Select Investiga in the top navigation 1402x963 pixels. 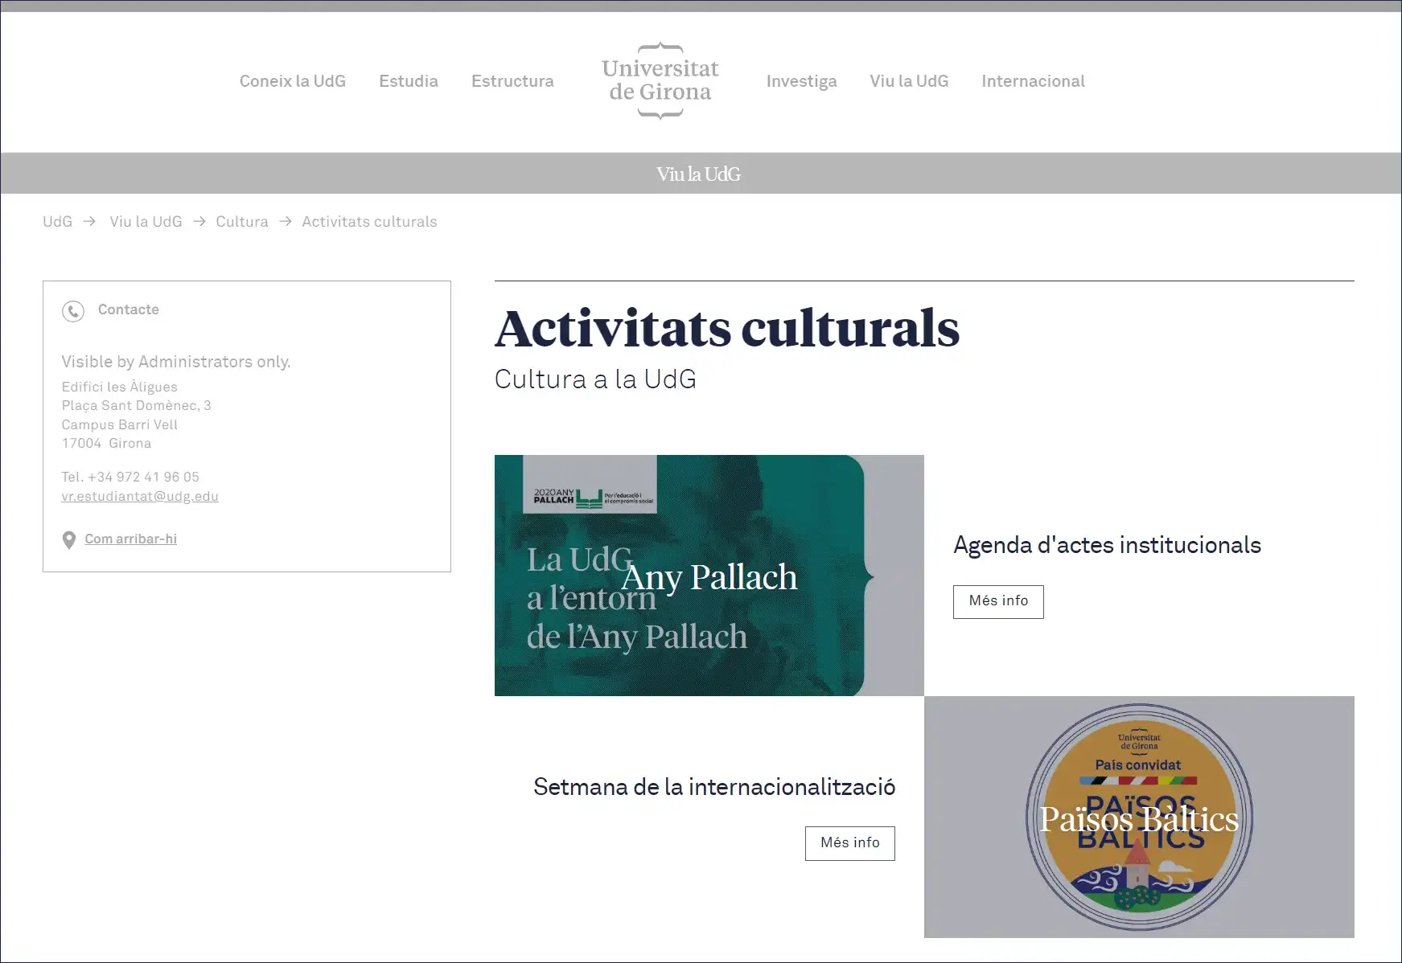pos(801,81)
